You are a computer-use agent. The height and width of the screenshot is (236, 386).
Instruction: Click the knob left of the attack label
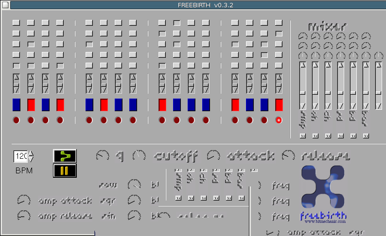[x=213, y=156]
